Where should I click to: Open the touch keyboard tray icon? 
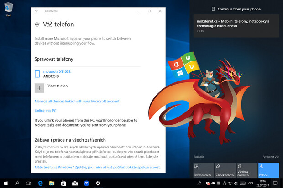242,183
